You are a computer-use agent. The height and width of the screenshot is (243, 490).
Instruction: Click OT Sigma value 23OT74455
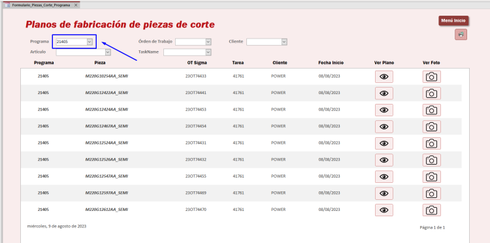(195, 176)
